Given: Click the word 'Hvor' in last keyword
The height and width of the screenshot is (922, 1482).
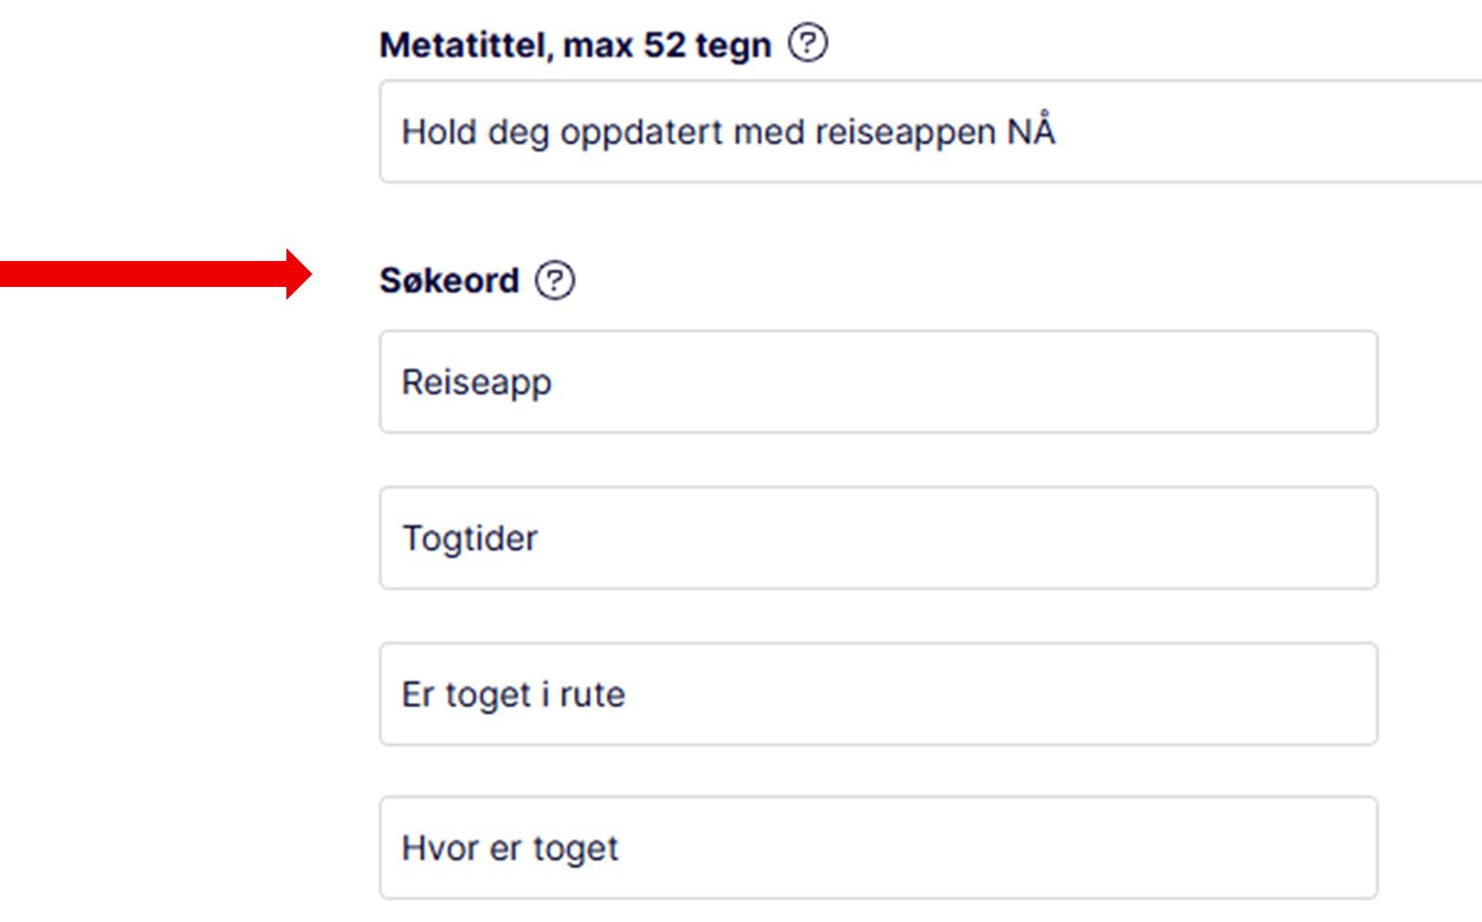Looking at the screenshot, I should click(439, 848).
